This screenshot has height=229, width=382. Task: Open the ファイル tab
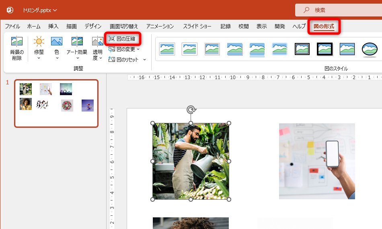click(12, 26)
